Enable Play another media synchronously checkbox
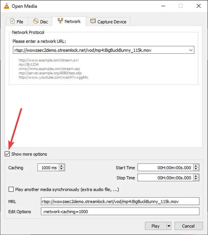 coord(11,189)
